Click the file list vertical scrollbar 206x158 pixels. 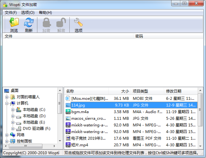[200, 123]
